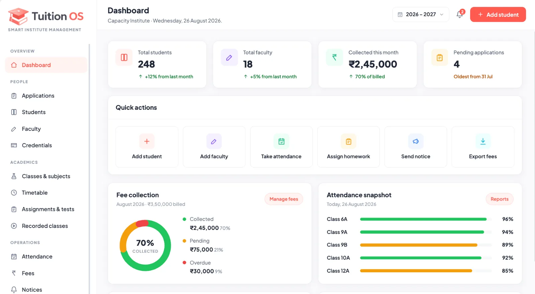The image size is (535, 294).
Task: Click the red Add student button in header
Action: [498, 14]
